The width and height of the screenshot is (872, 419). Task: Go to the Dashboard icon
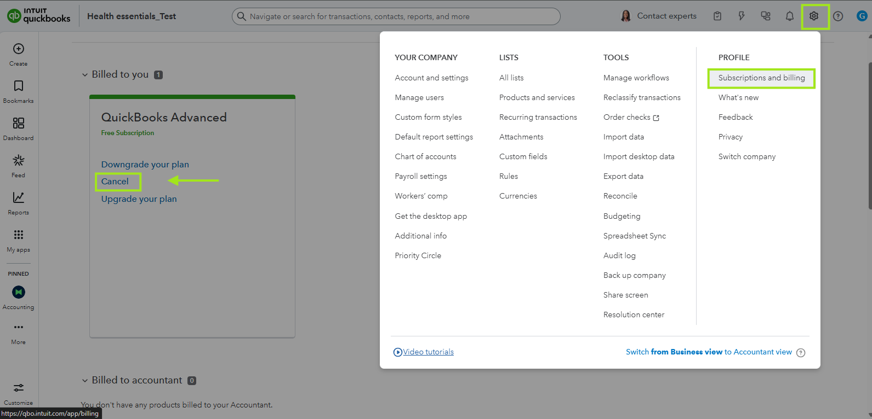tap(19, 124)
